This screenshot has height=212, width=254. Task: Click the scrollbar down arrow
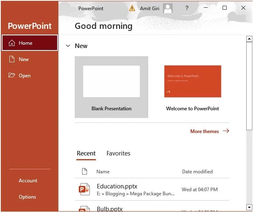[x=249, y=207]
